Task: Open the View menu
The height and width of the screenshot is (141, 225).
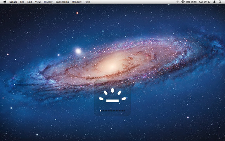Action: tap(38, 2)
